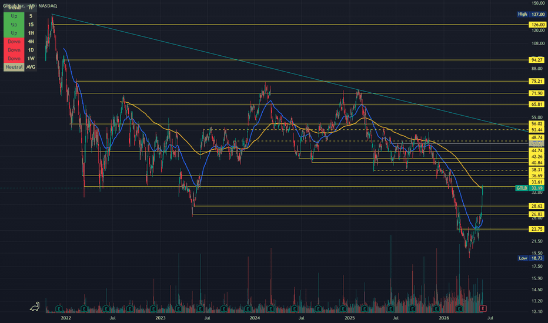The image size is (548, 323).
Task: Select the 65.81 price level label
Action: click(x=537, y=105)
